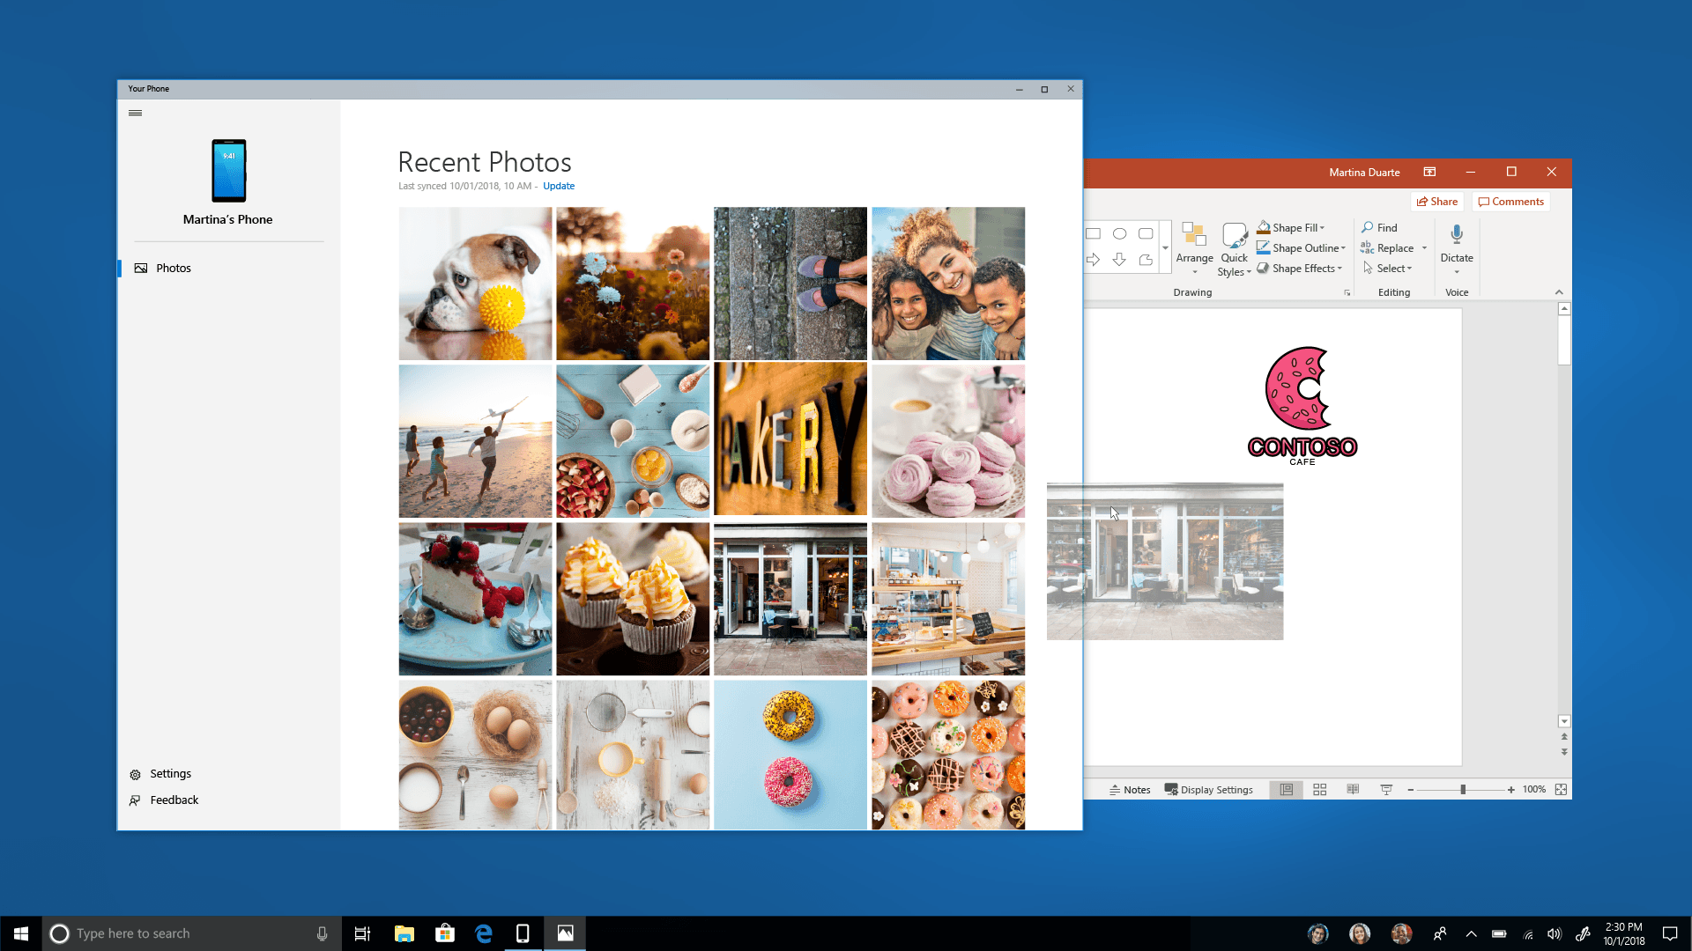Click the donut photo thumbnail
This screenshot has width=1692, height=951.
(x=790, y=754)
